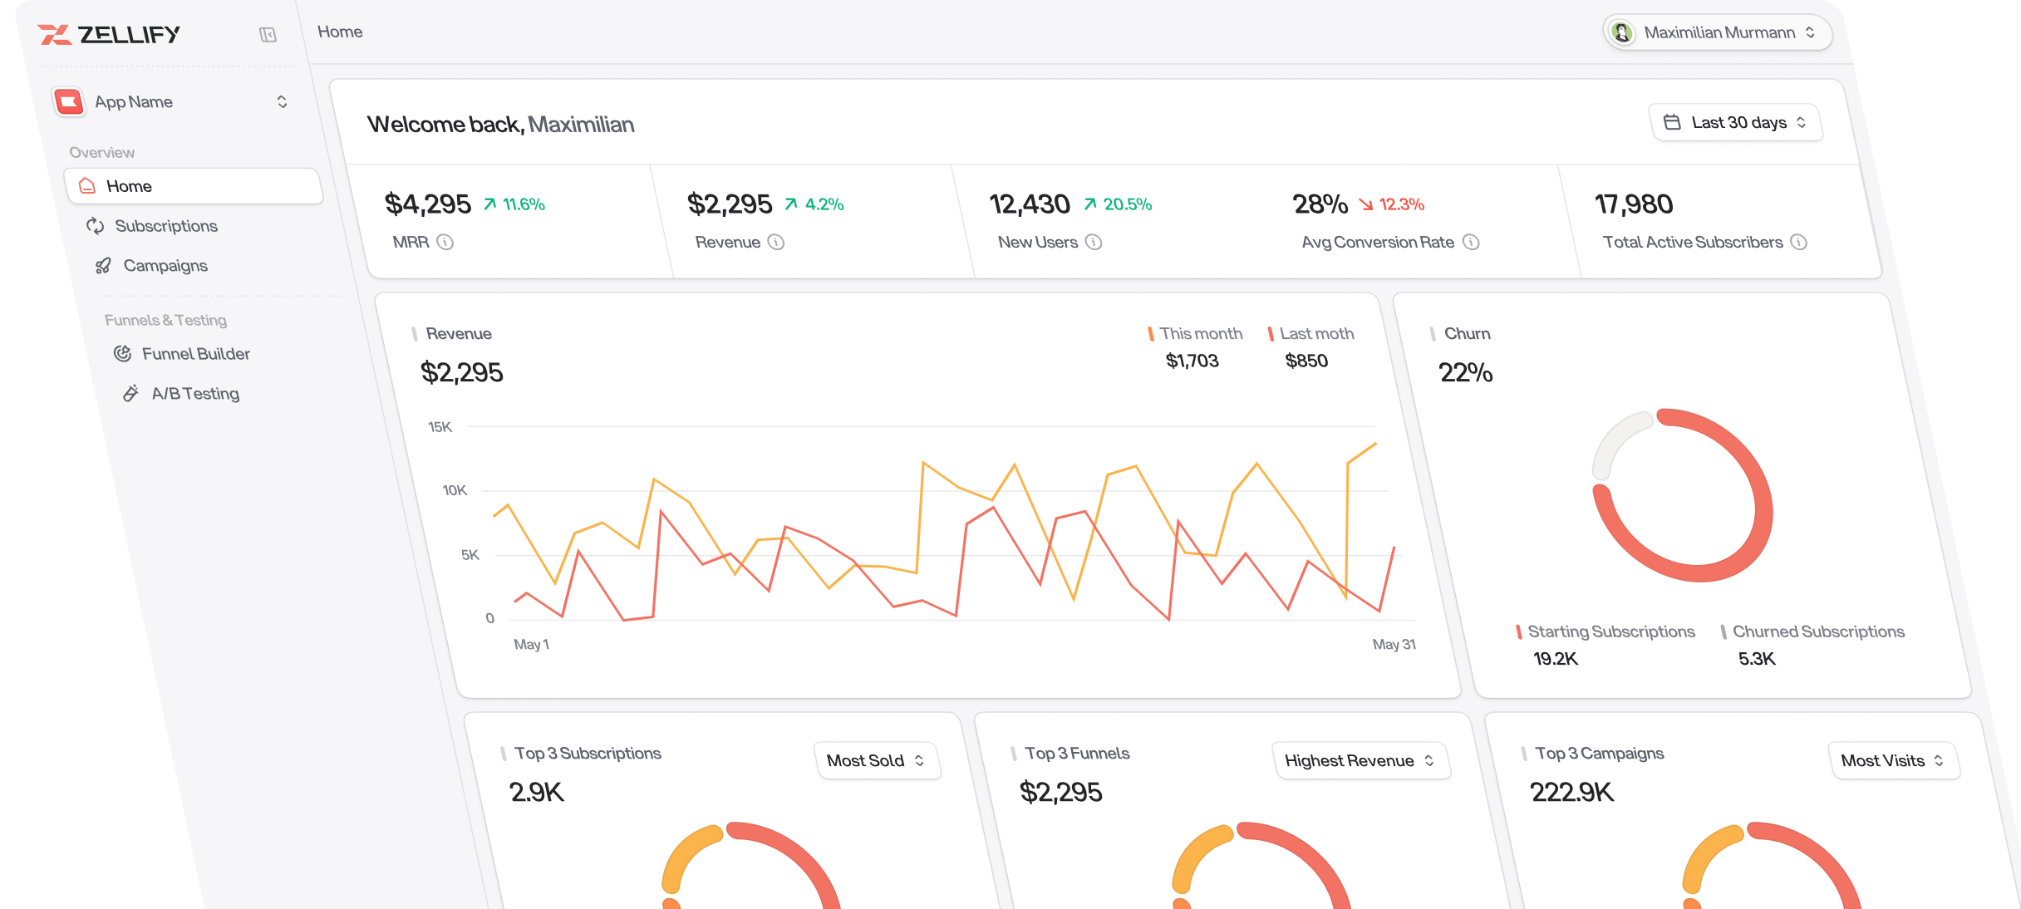The image size is (2021, 909).
Task: Open the Most Visits dropdown
Action: tap(1892, 760)
